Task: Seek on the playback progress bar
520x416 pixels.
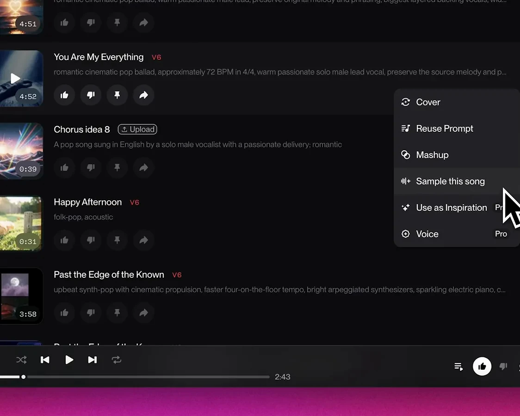Action: pos(135,377)
